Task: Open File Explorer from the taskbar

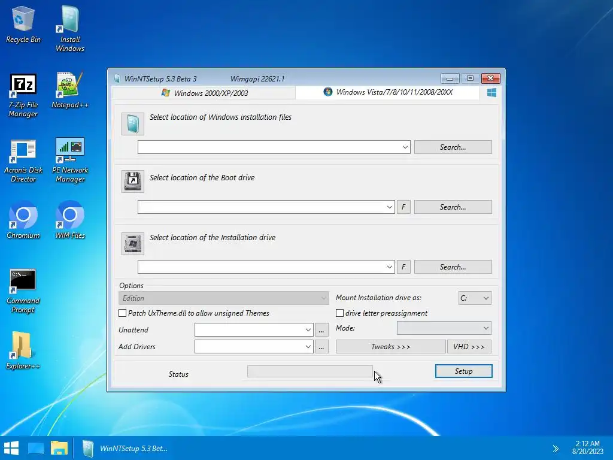Action: click(59, 448)
